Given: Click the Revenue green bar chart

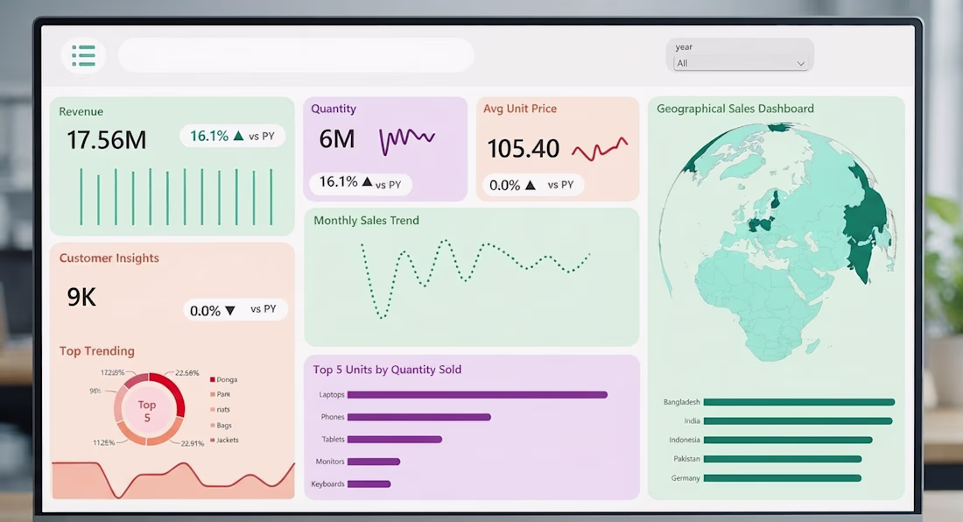Looking at the screenshot, I should pos(176,196).
